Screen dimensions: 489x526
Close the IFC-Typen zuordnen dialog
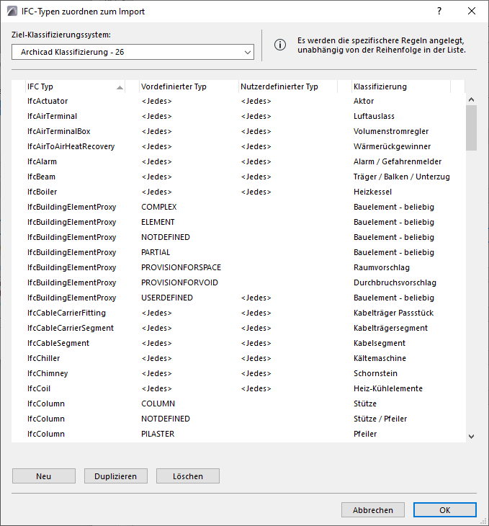(472, 11)
